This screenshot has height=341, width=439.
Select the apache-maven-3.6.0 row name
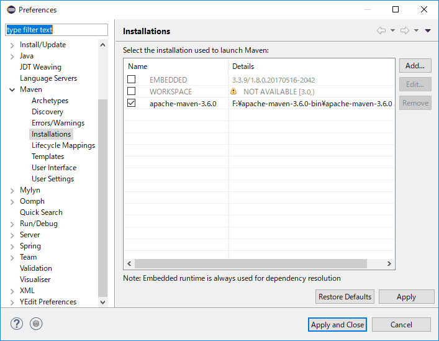coord(183,104)
